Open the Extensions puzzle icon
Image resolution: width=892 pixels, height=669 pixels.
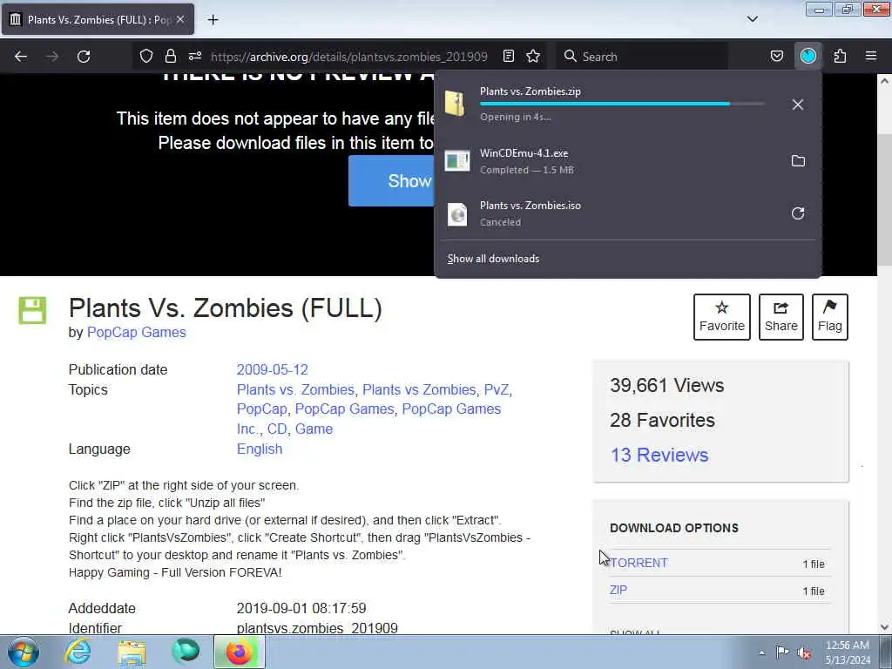[x=841, y=56]
